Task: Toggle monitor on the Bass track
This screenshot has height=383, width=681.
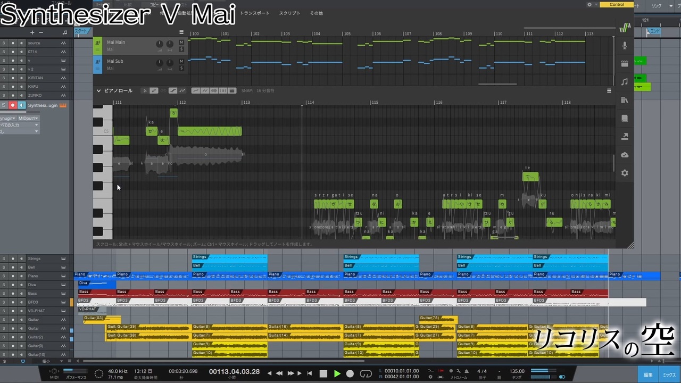Action: pos(22,294)
